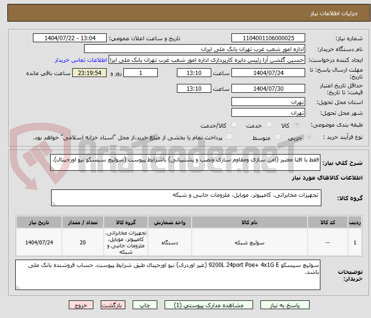Click the 'چاپ' print button
371x318 pixels.
[145, 305]
